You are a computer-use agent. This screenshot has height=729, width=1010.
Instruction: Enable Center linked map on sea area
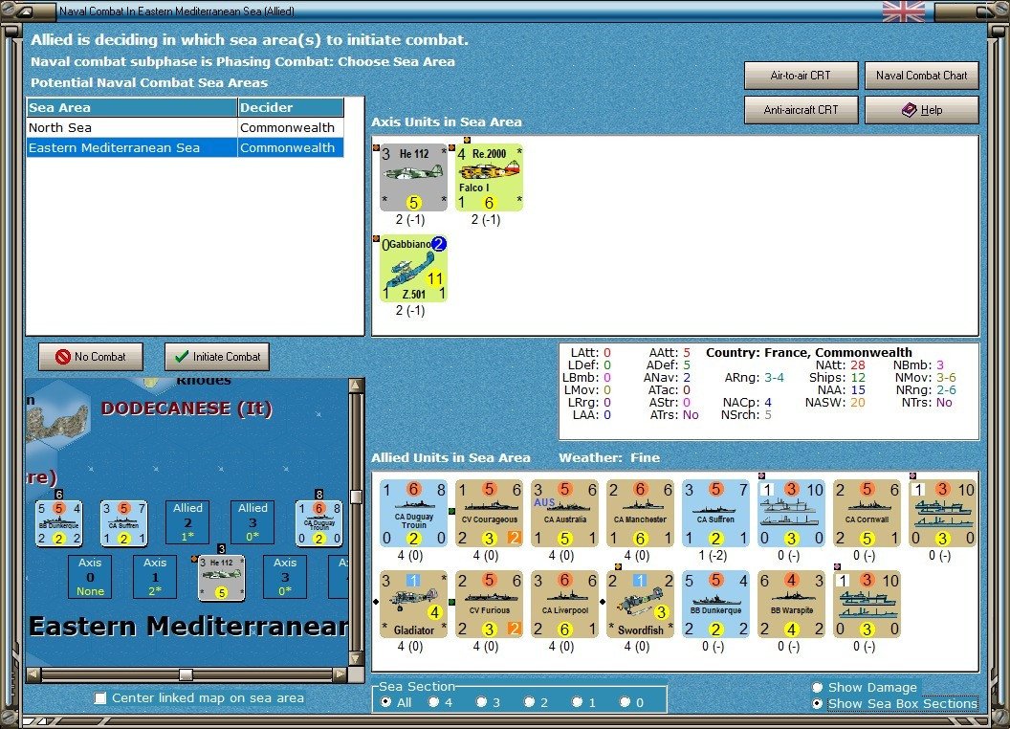(100, 698)
